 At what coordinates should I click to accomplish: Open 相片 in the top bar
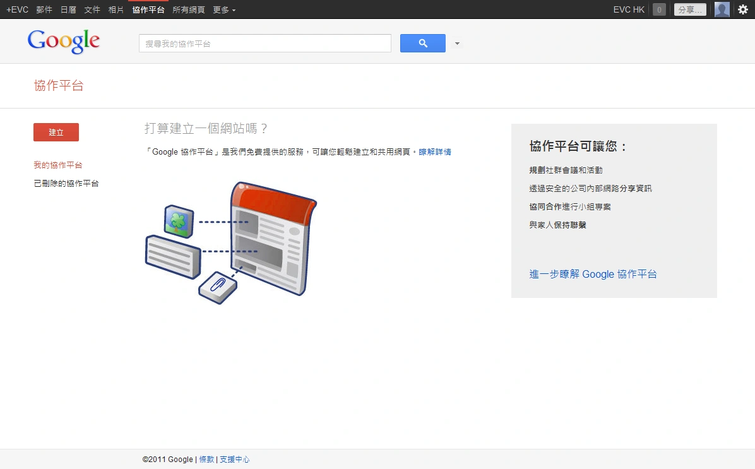coord(116,9)
